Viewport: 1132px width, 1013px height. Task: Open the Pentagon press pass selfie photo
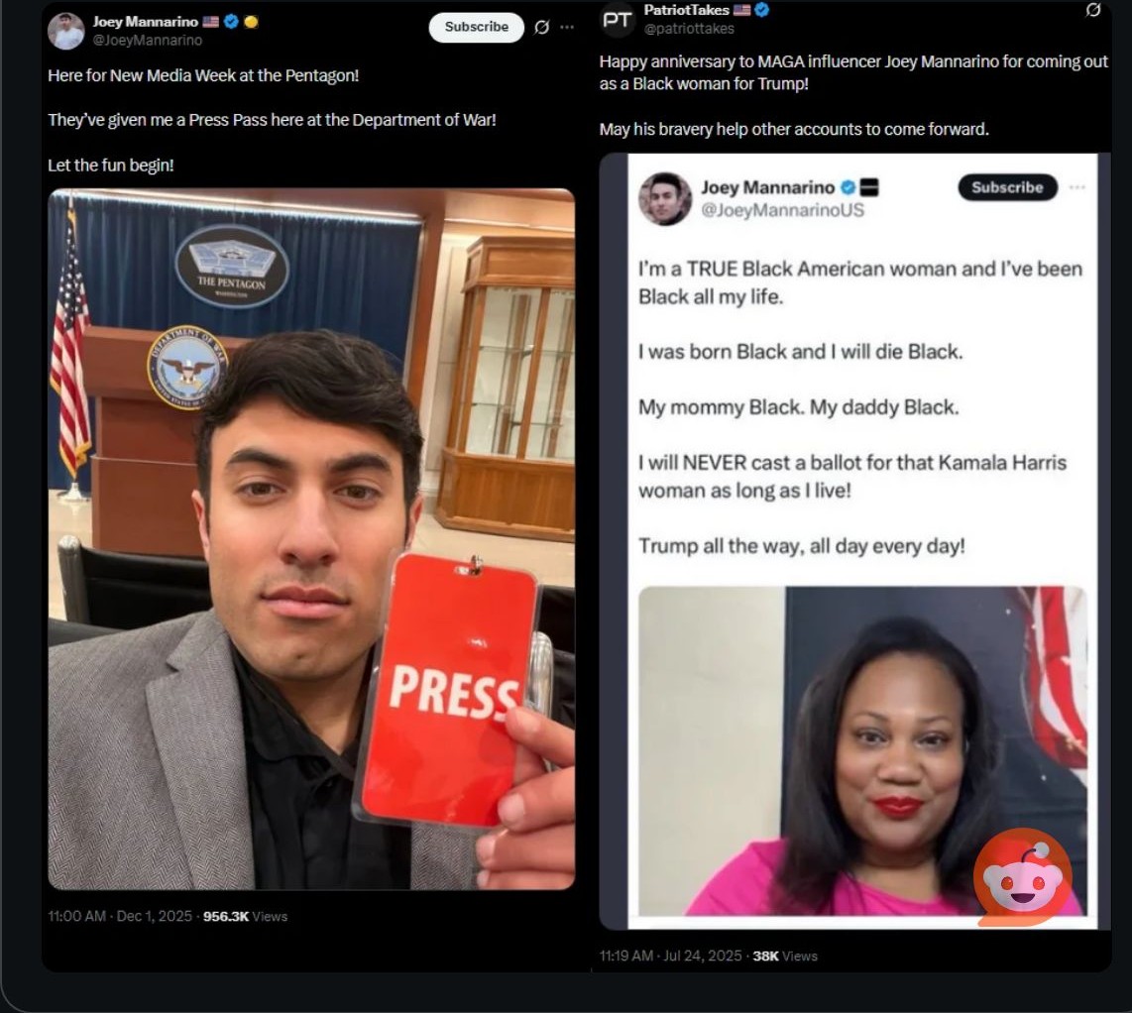pyautogui.click(x=311, y=538)
